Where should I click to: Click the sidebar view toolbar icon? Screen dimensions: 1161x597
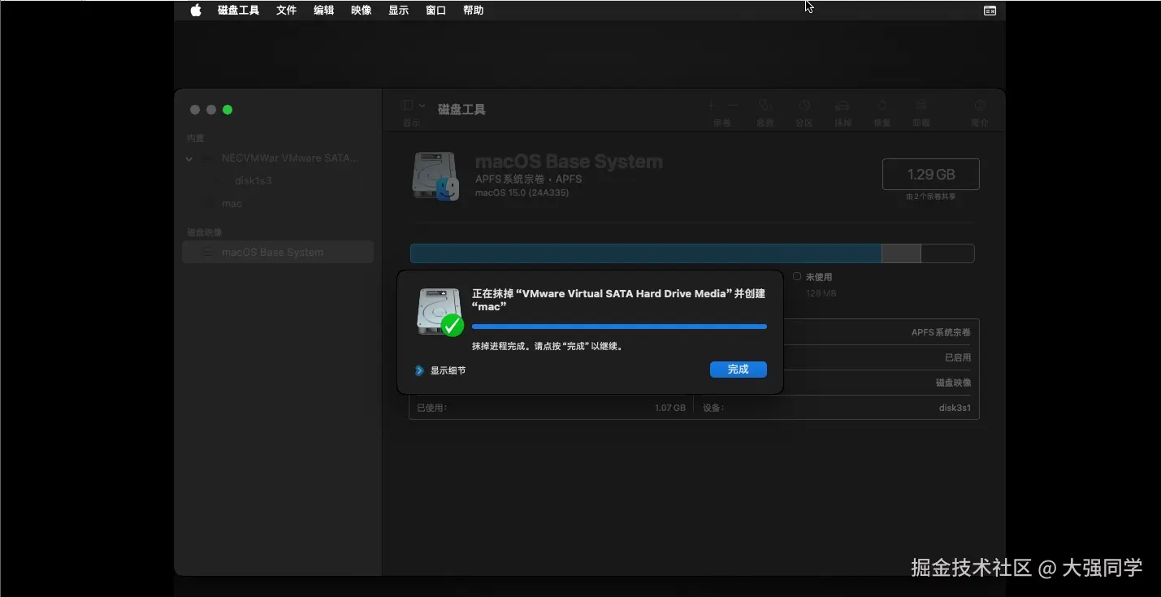pyautogui.click(x=408, y=106)
